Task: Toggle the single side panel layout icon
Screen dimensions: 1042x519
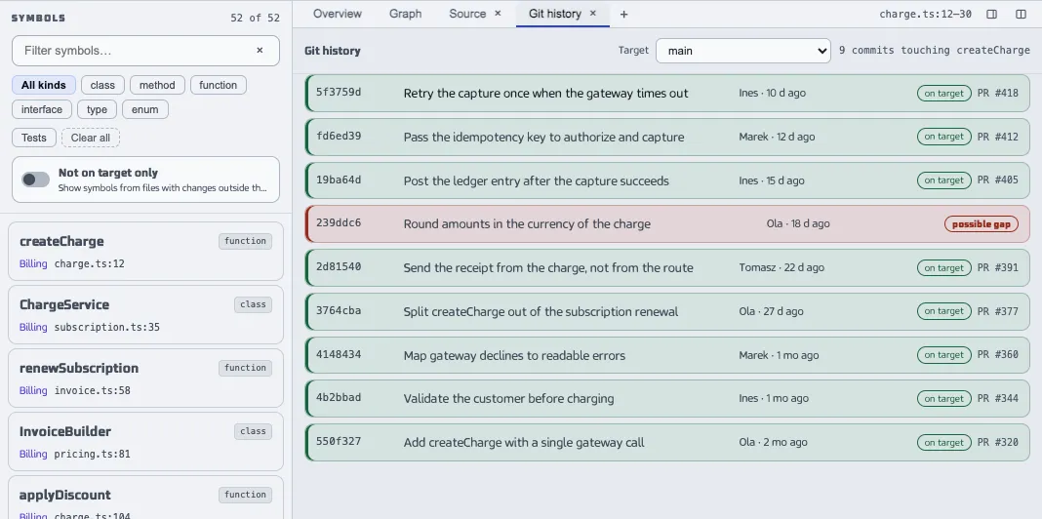Action: [x=991, y=14]
